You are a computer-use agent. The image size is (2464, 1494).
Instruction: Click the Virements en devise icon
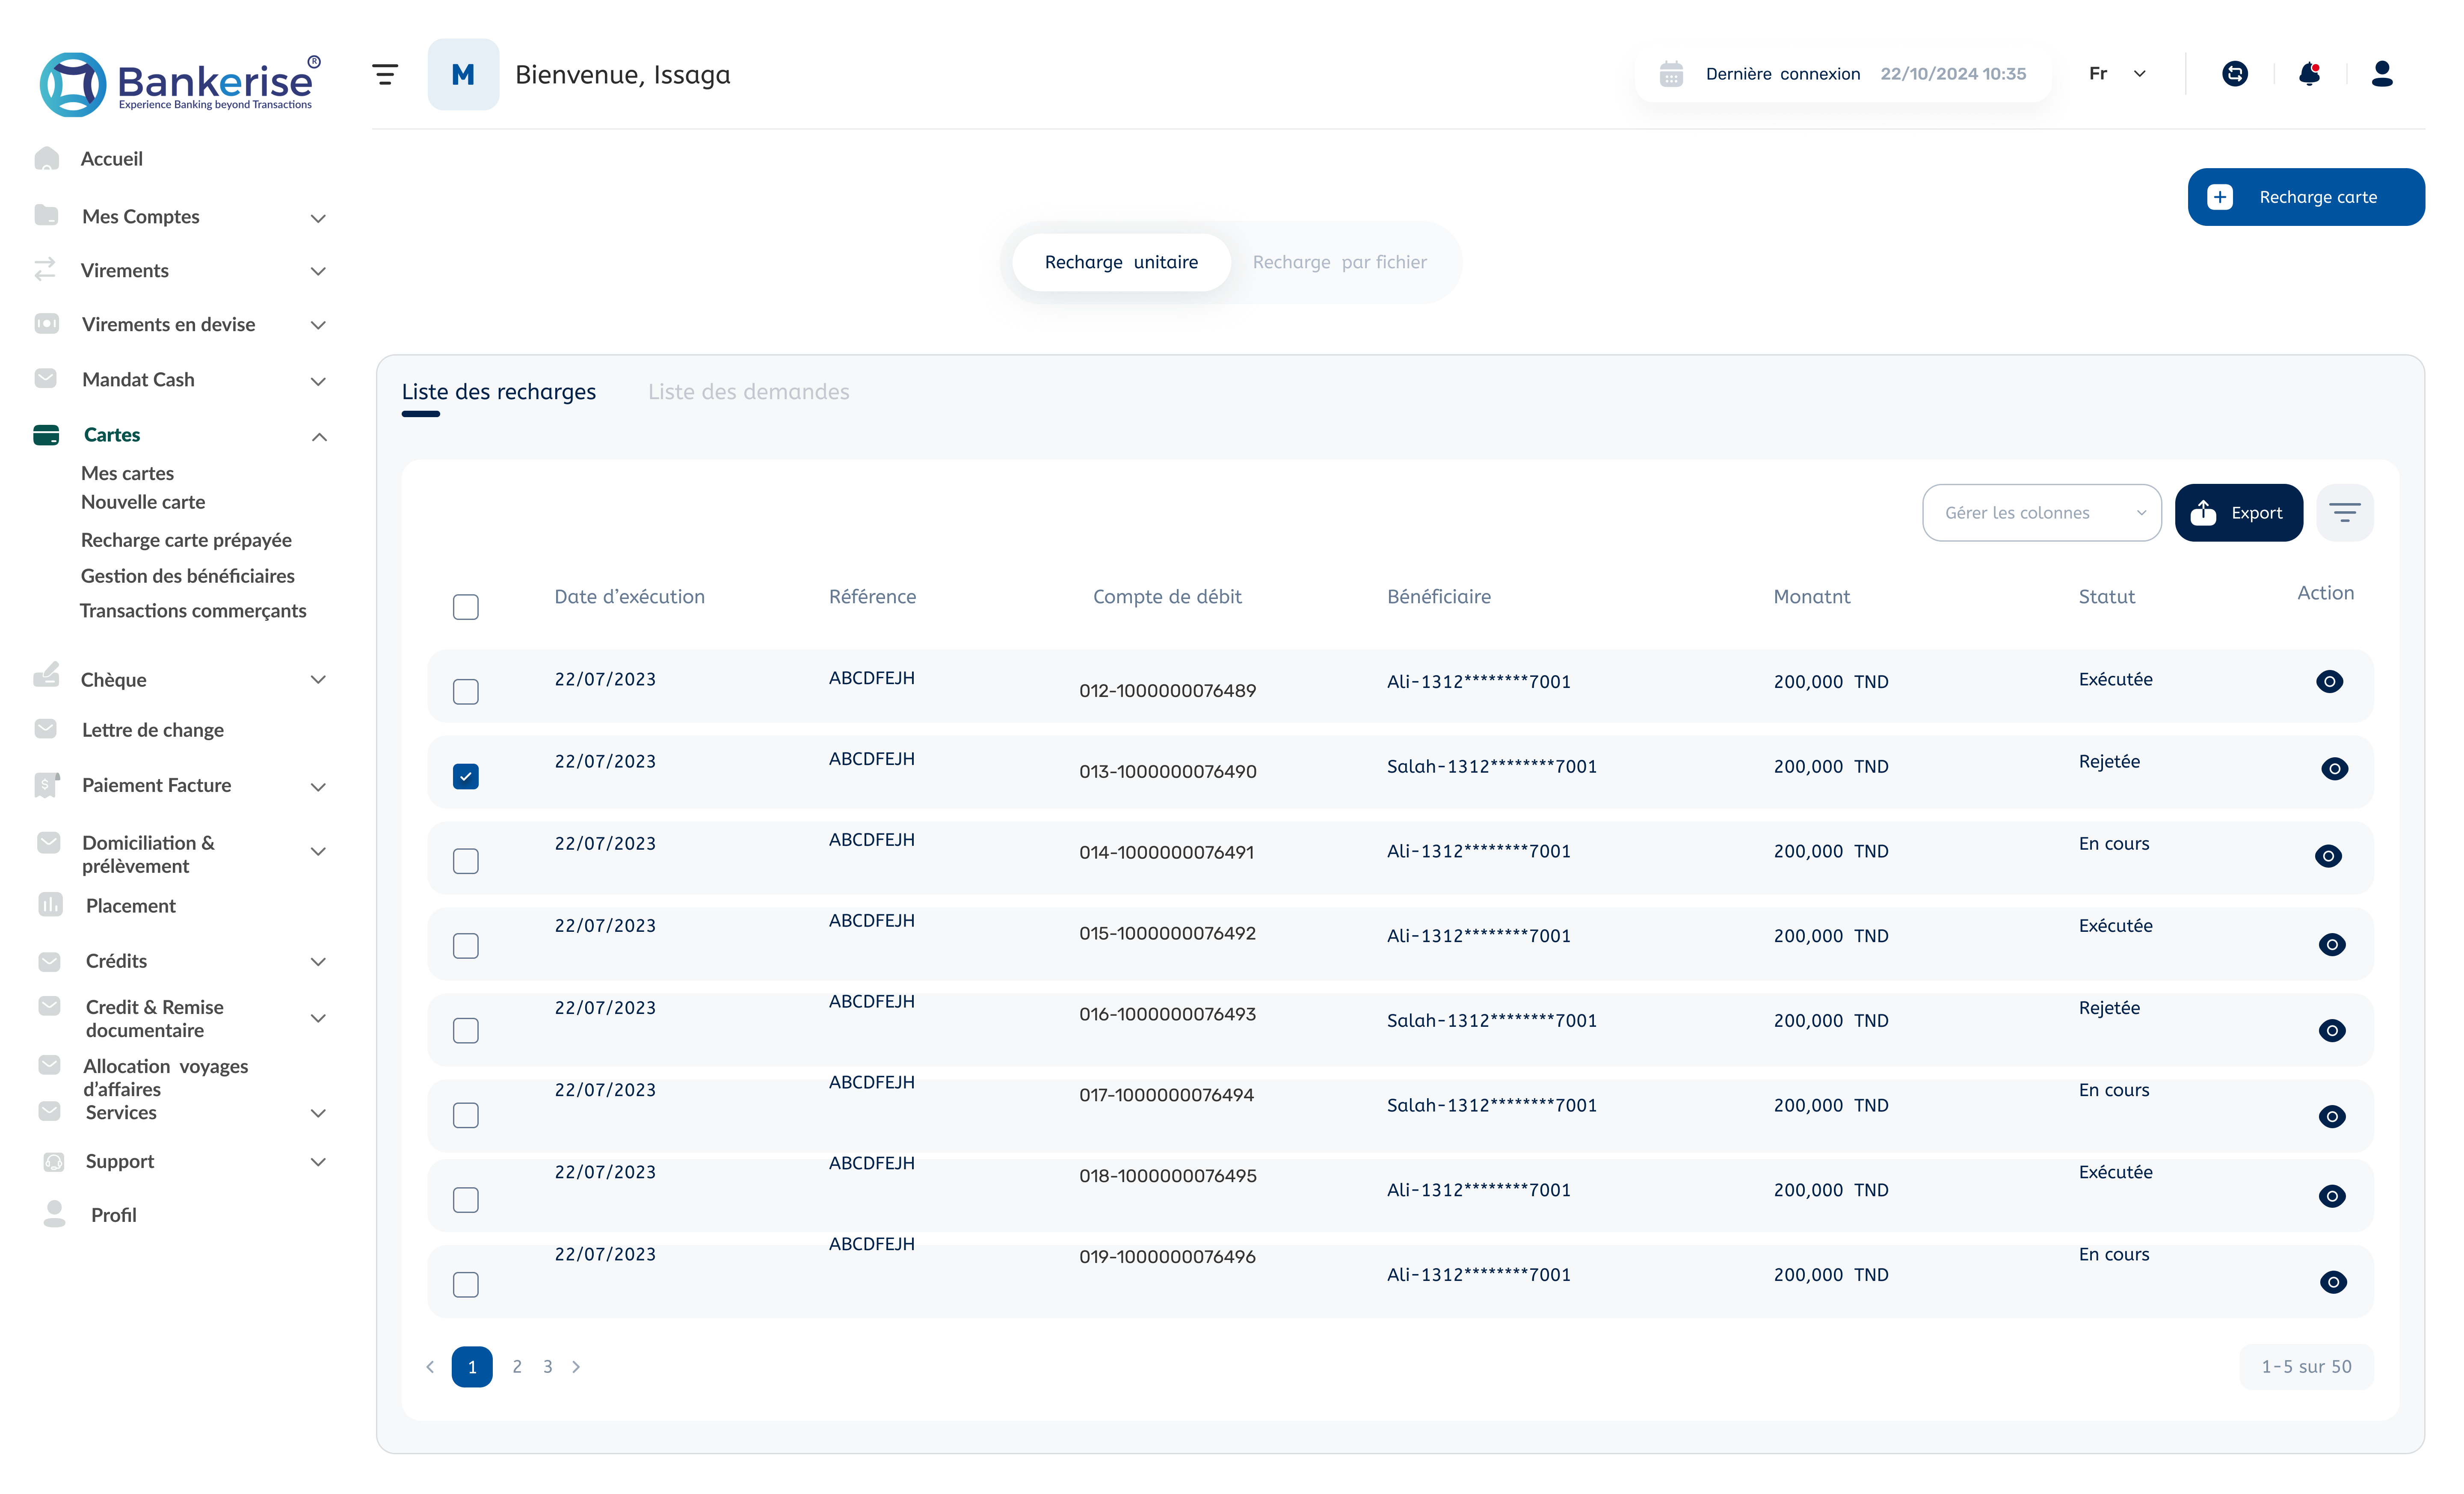(46, 324)
